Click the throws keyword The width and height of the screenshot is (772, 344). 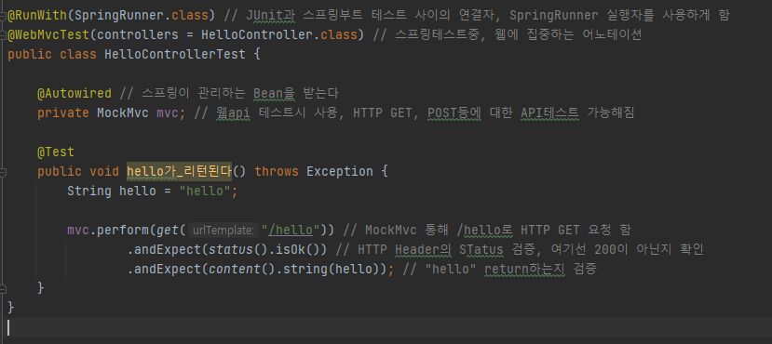pos(277,171)
